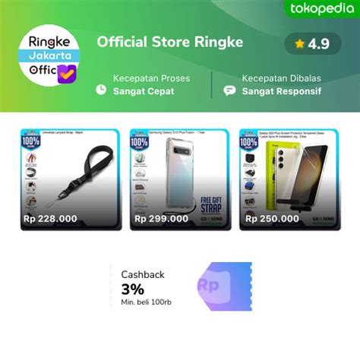
Task: Select the Cashback 3% voucher
Action: 181,286
